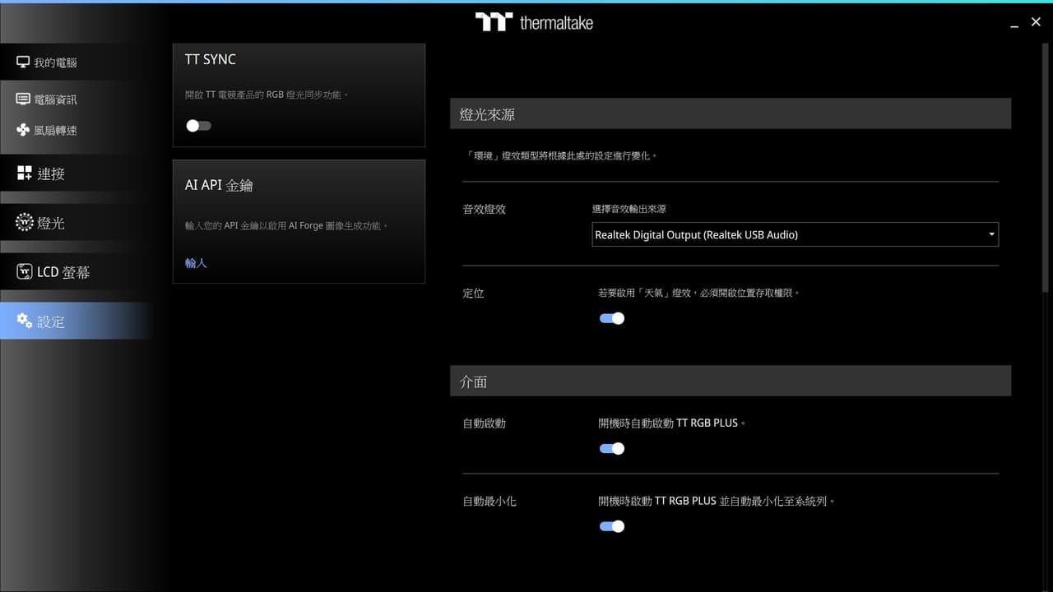Switch to the 連接 section
Image resolution: width=1053 pixels, height=592 pixels.
coord(77,173)
